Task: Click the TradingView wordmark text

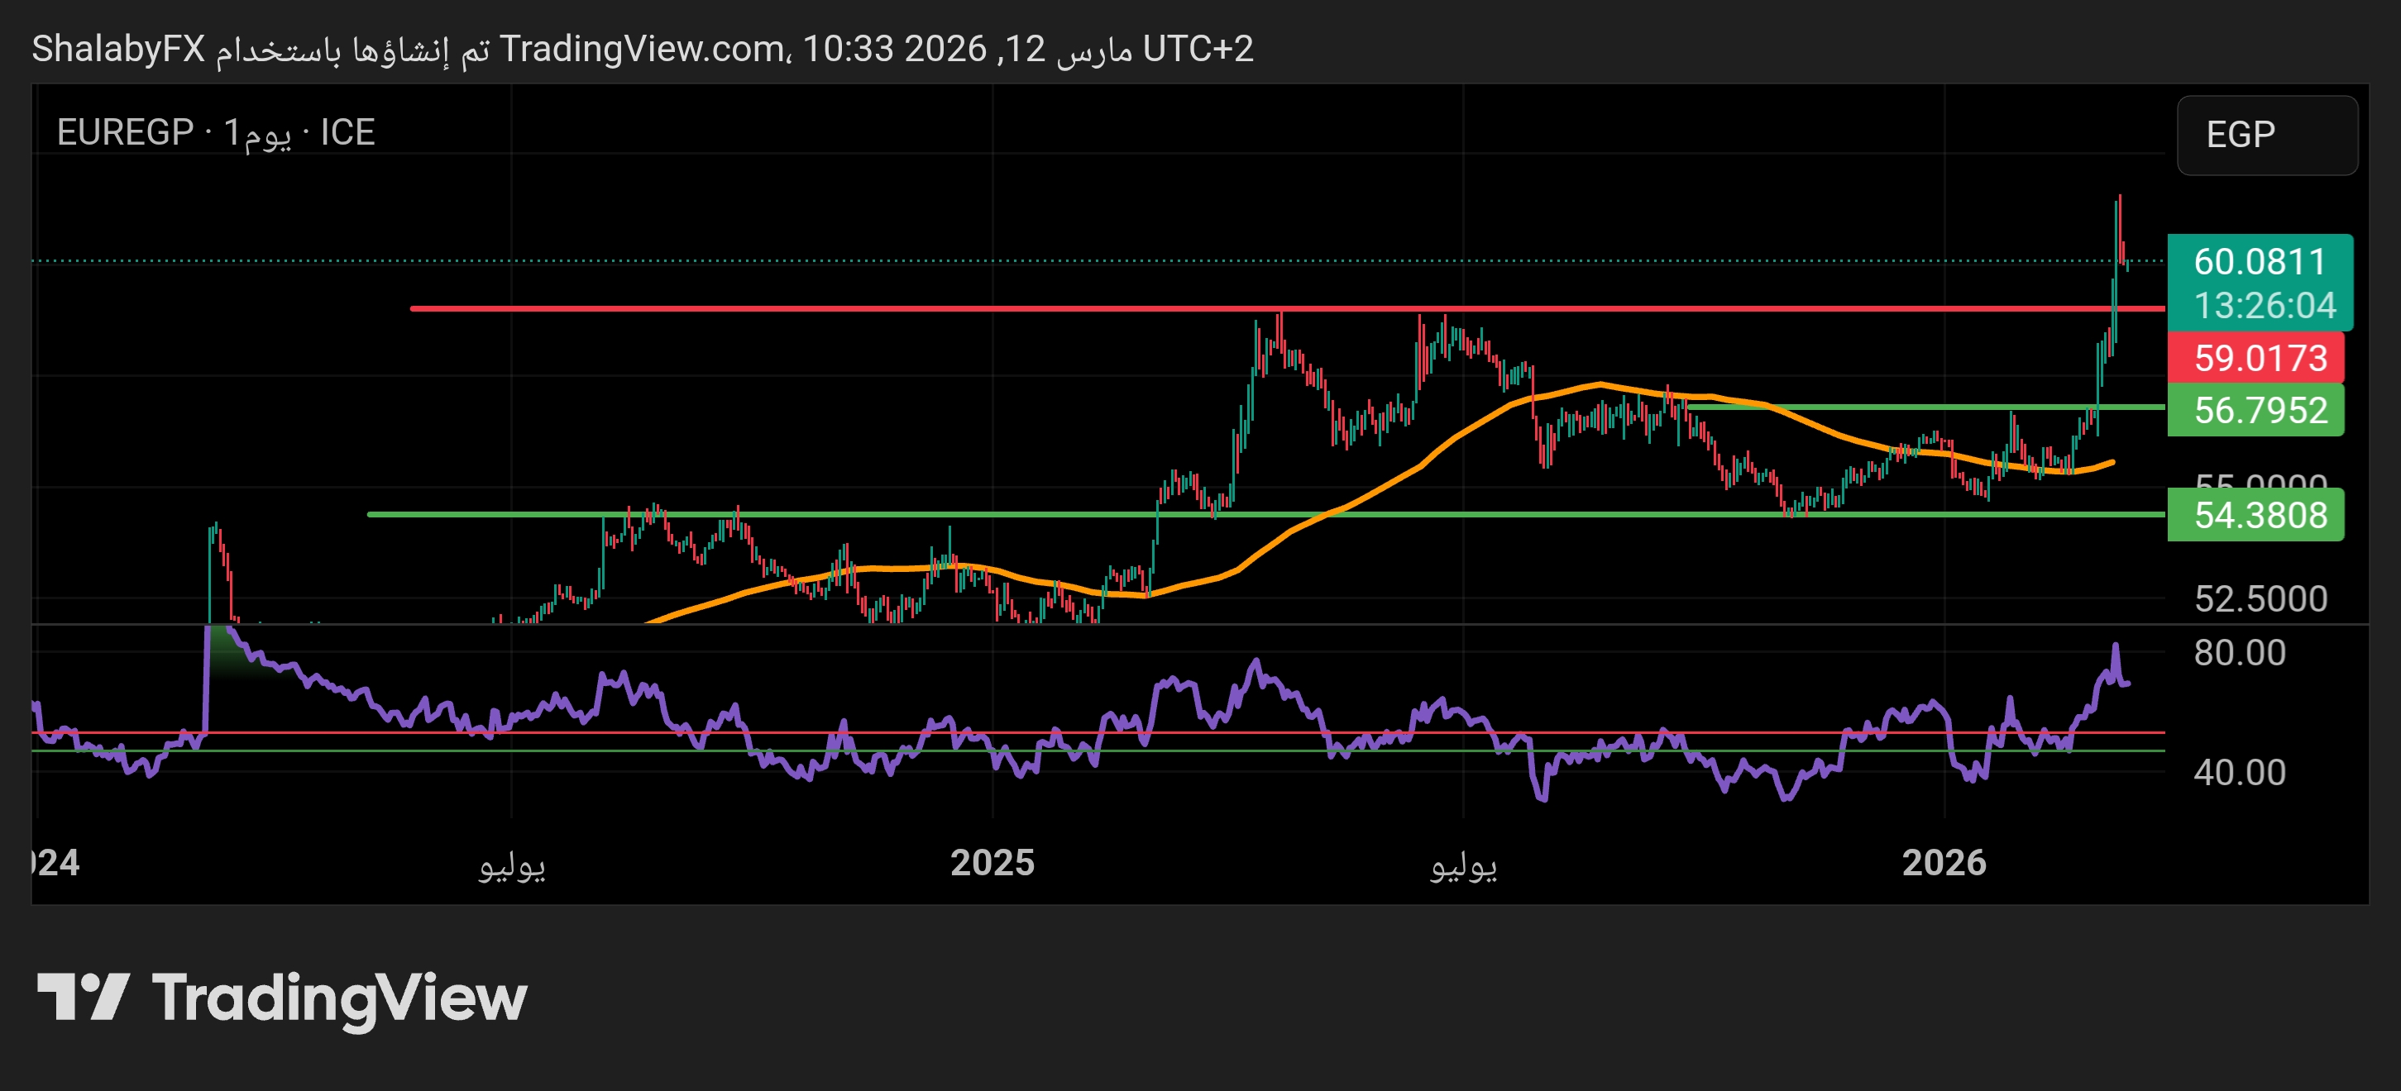Action: coord(339,998)
